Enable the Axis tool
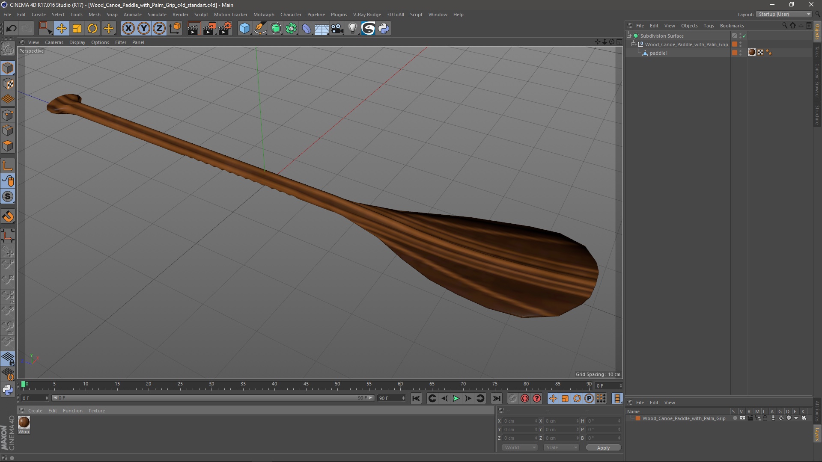The image size is (822, 462). [x=8, y=166]
